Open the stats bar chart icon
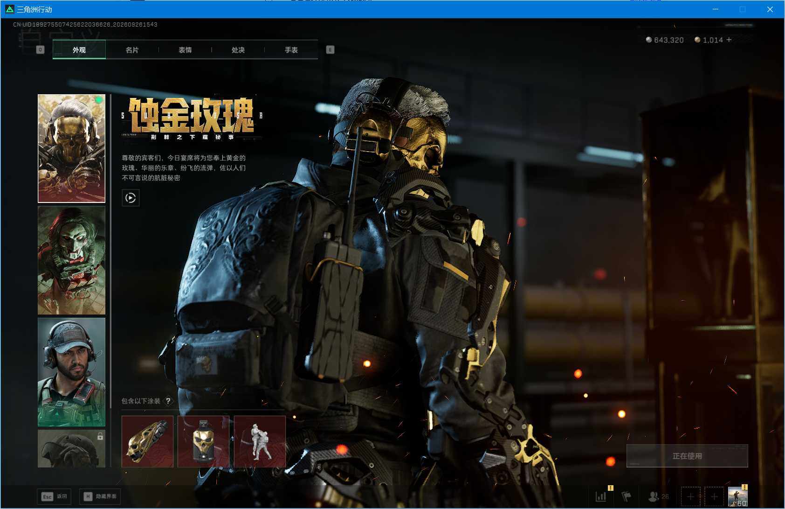 (601, 496)
